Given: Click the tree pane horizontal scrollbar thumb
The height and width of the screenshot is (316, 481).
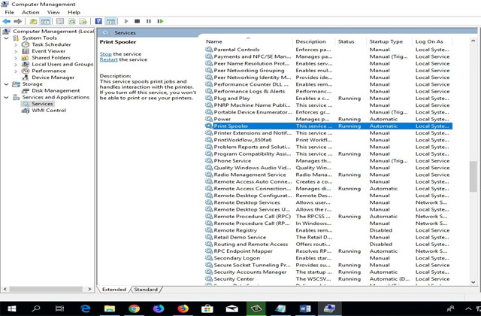Looking at the screenshot, I should (46, 289).
